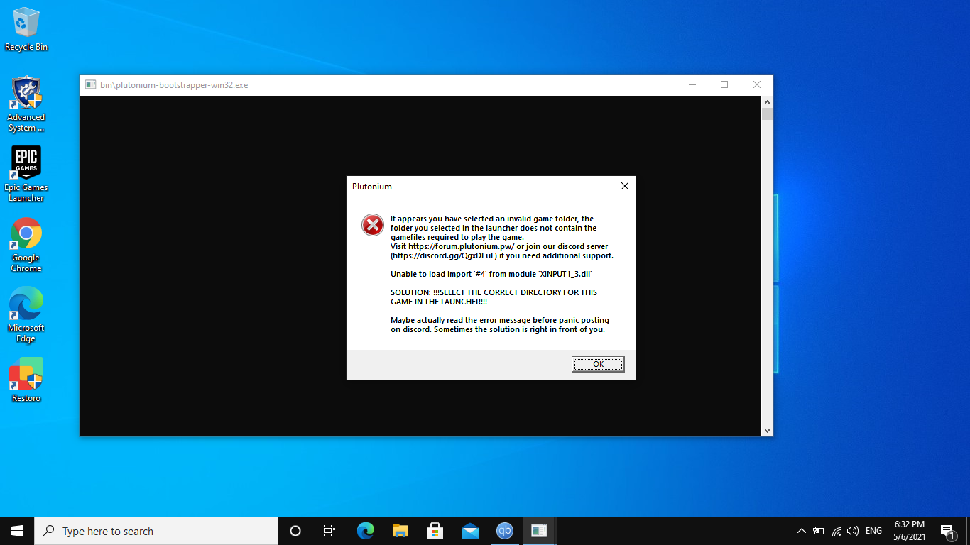Click OK in the Plutonium error dialog
This screenshot has width=970, height=545.
598,364
